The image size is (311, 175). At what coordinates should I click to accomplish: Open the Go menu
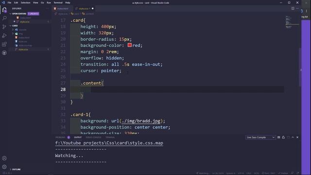[42, 2]
